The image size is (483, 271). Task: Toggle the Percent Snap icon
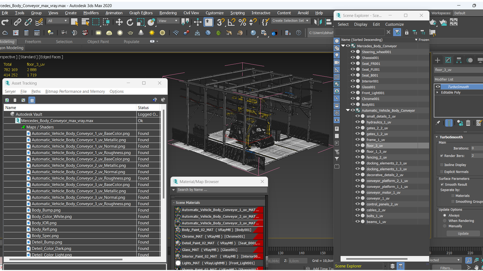pyautogui.click(x=242, y=22)
